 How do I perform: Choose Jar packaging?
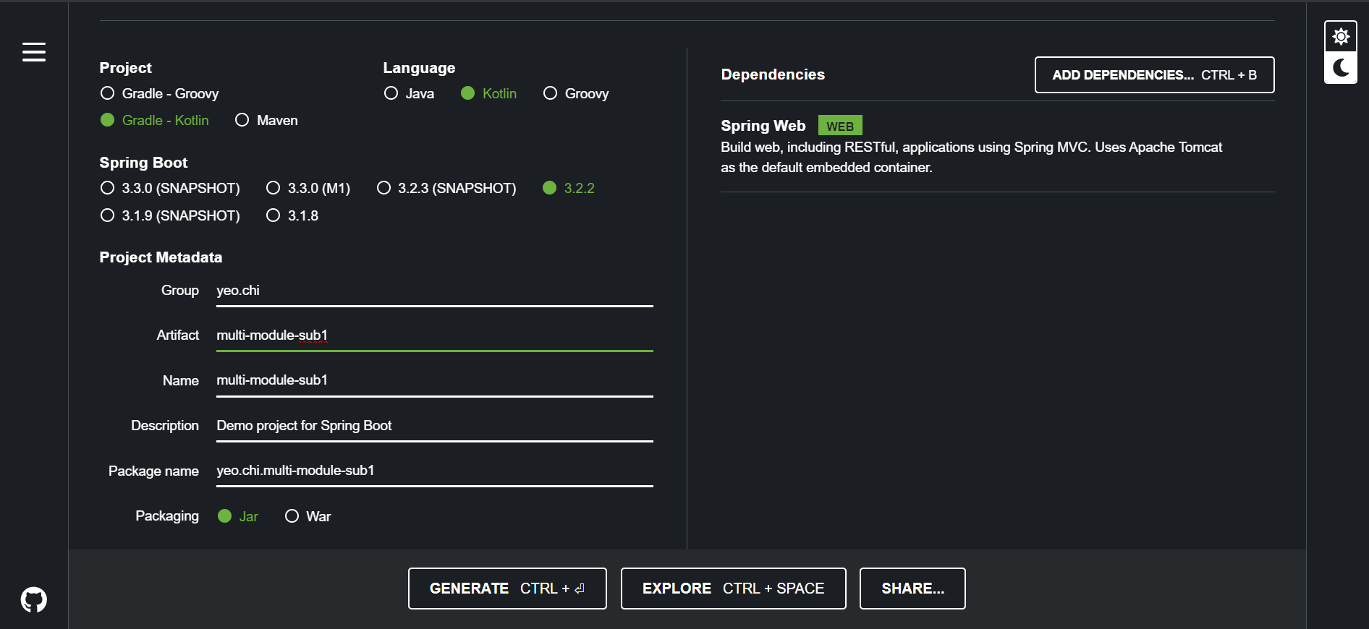click(x=238, y=516)
